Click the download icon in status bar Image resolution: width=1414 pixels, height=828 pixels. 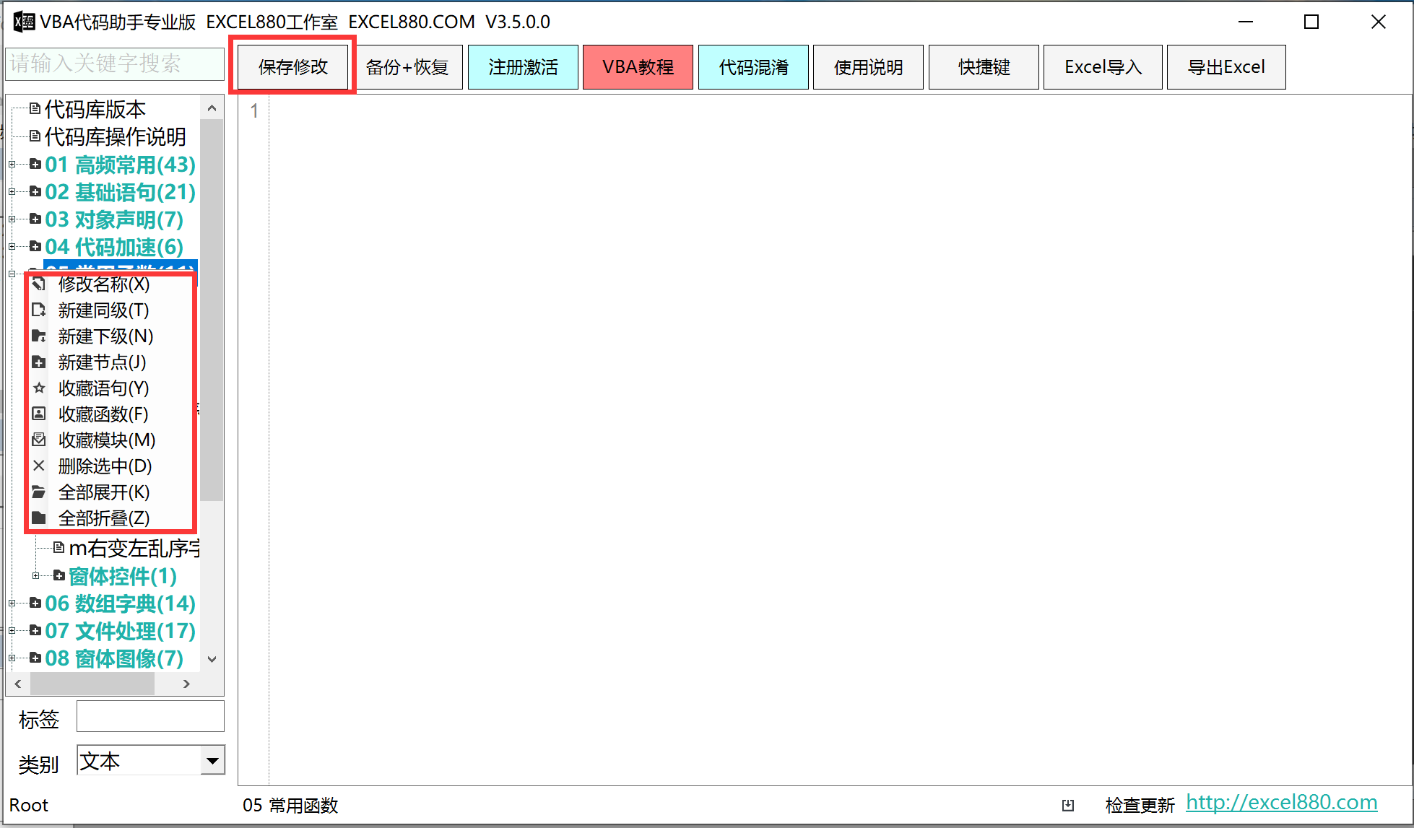pos(1068,805)
